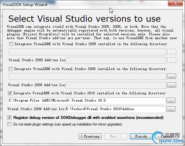Click the disabled Next button
Screen dimensions: 185x146
(116, 136)
